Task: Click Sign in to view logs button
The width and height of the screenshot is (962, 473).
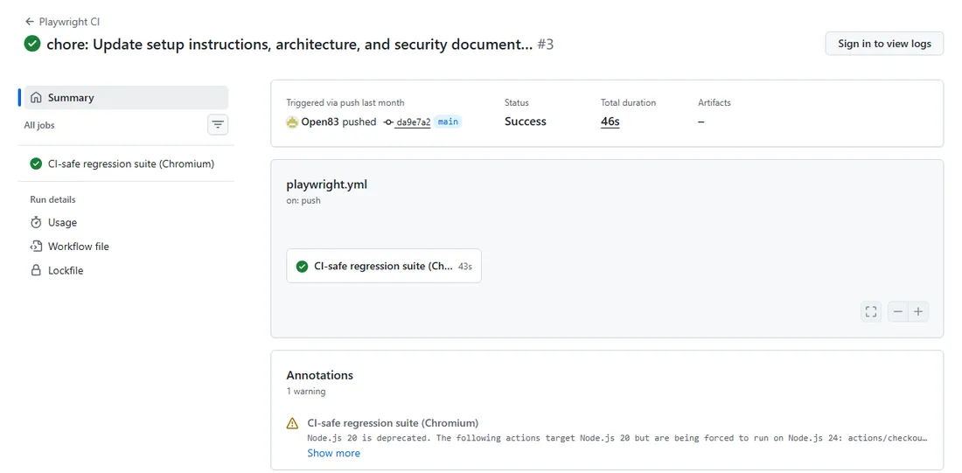Action: click(884, 44)
